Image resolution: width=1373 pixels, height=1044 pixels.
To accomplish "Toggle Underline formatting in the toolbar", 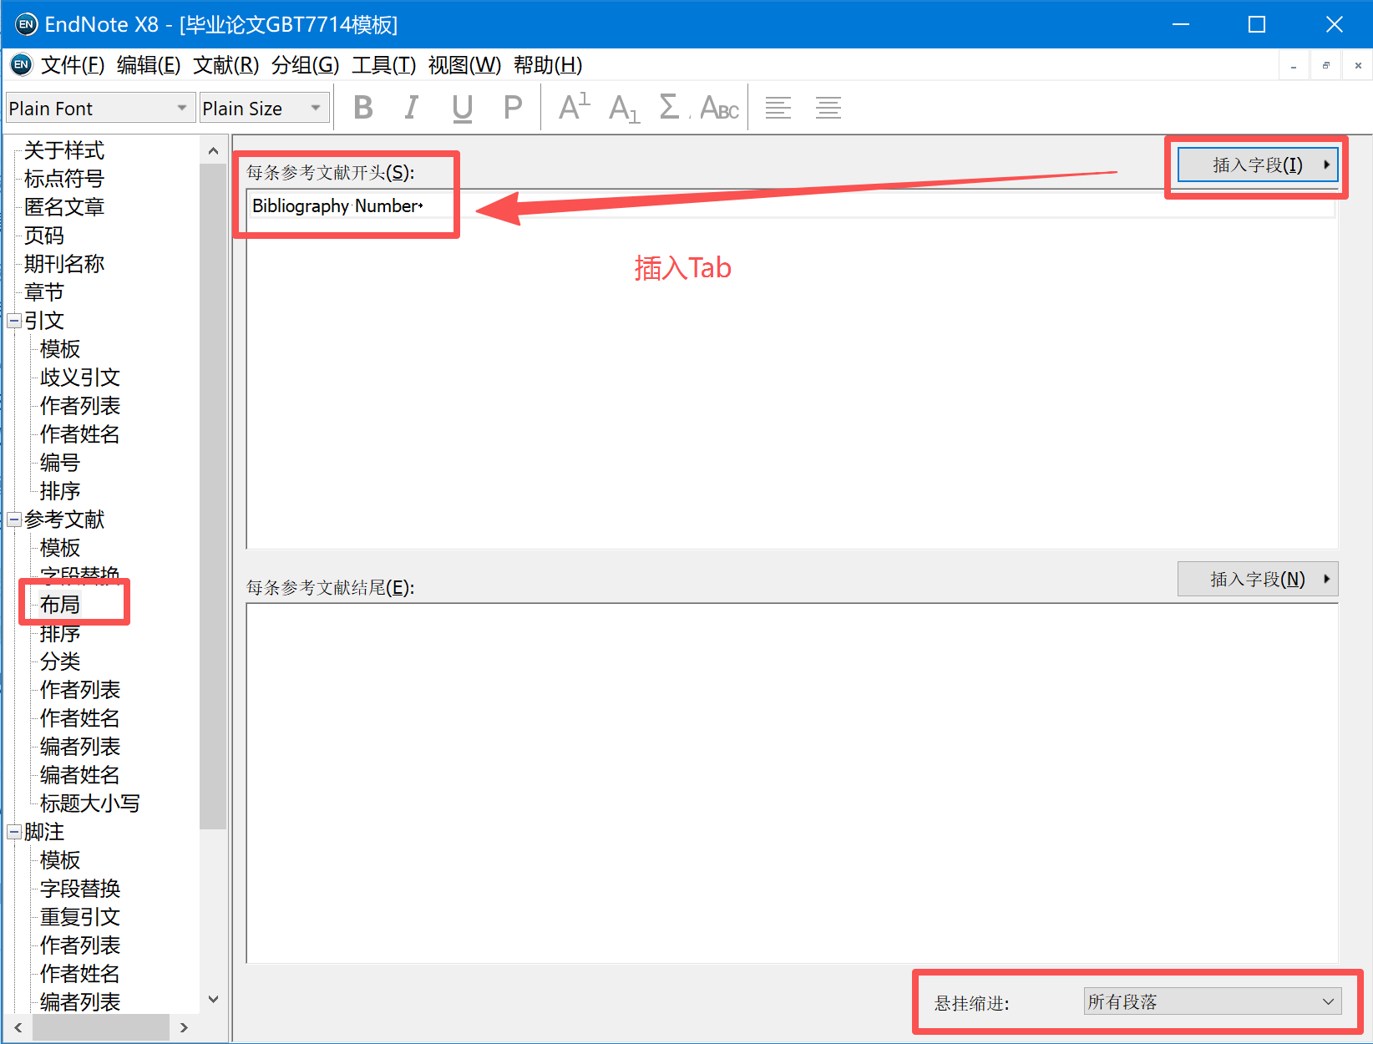I will point(462,108).
